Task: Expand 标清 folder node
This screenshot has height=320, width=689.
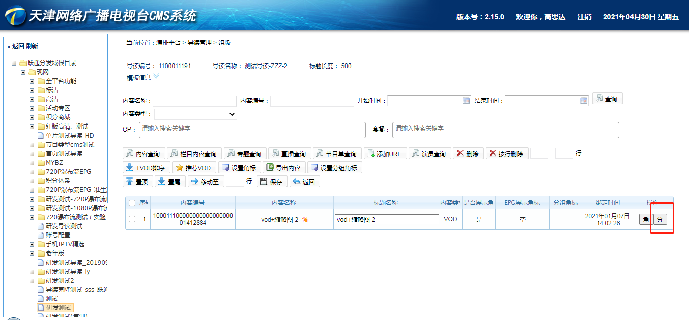Action: tap(32, 90)
